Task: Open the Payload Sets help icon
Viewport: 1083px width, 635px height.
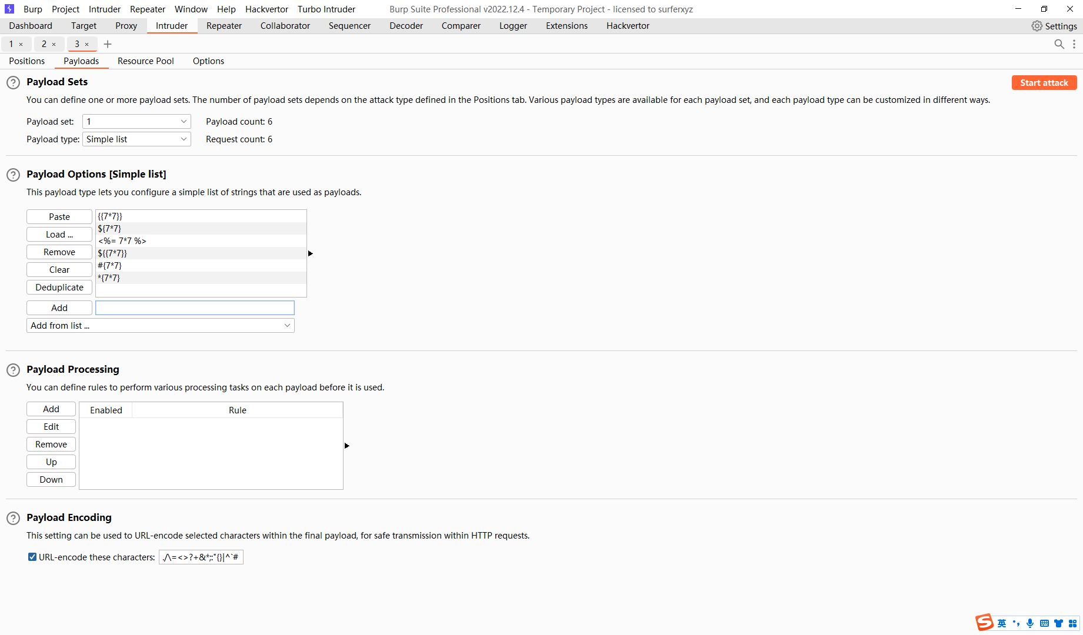Action: (x=13, y=83)
